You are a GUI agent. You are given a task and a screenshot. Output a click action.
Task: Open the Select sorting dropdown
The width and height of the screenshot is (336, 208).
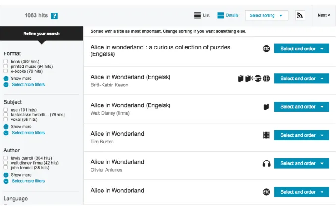pos(267,15)
